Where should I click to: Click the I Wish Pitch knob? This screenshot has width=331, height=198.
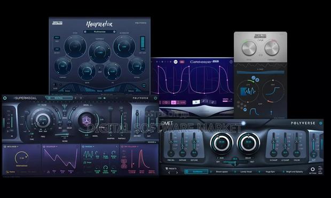click(249, 48)
